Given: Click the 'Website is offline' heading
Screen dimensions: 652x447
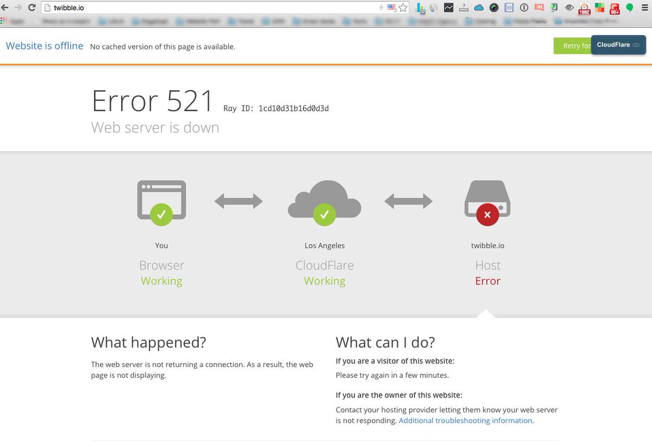Looking at the screenshot, I should [x=45, y=46].
